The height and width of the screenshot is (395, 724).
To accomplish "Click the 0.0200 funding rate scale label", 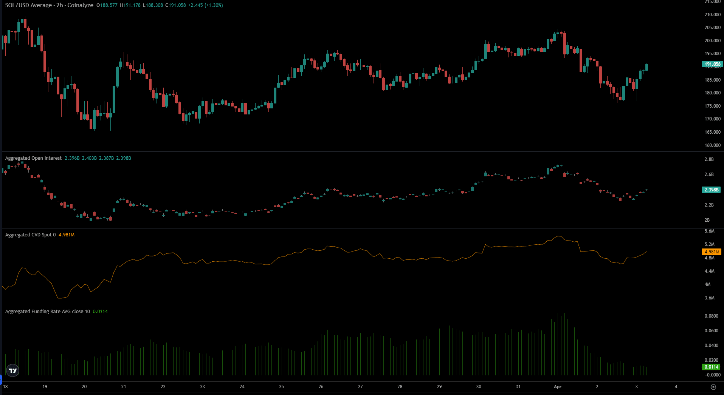I will pyautogui.click(x=711, y=360).
